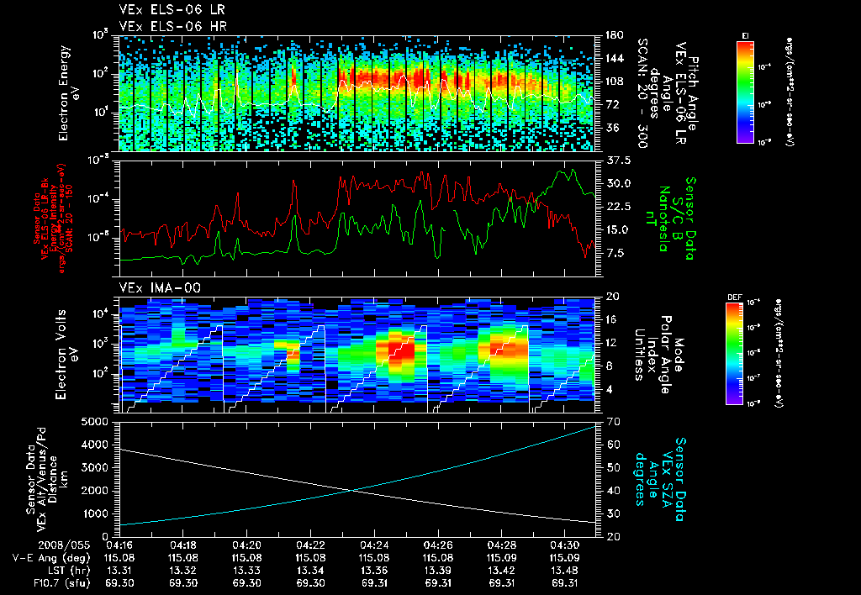Click the "22.5" nanotesla axis tick
The height and width of the screenshot is (595, 861).
tap(618, 207)
